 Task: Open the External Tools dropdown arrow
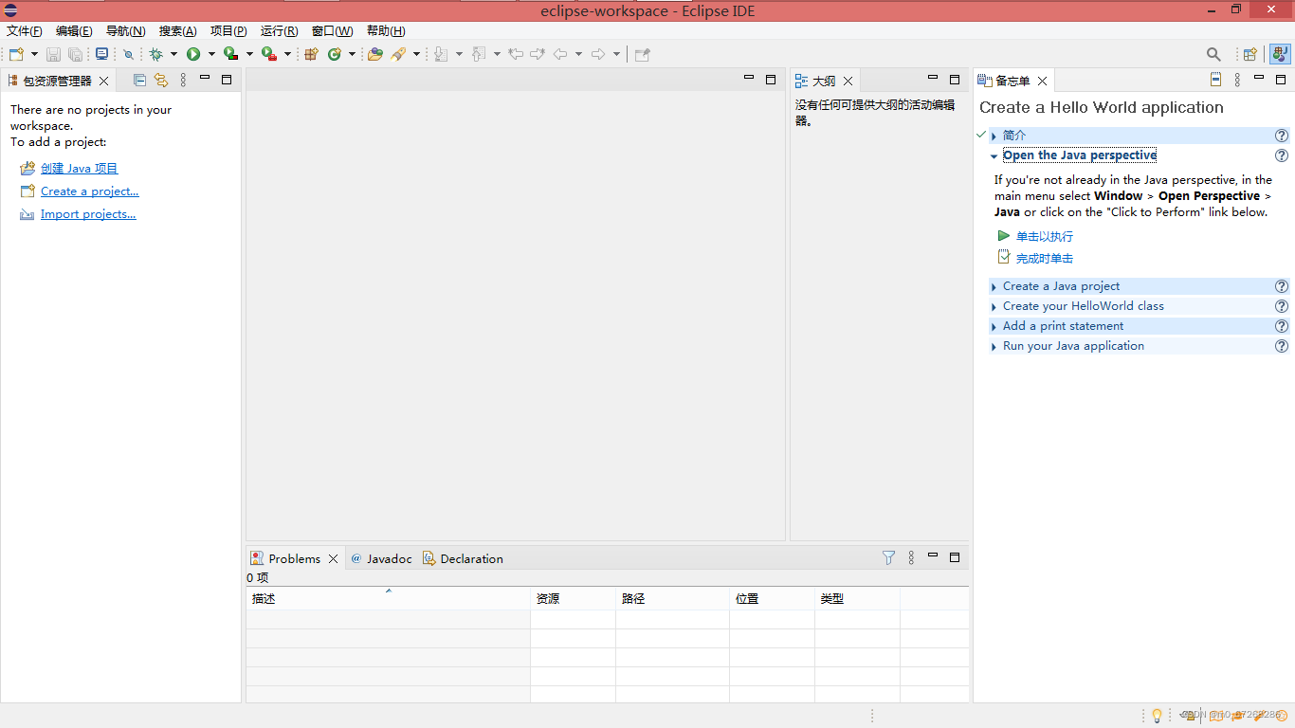(x=287, y=54)
